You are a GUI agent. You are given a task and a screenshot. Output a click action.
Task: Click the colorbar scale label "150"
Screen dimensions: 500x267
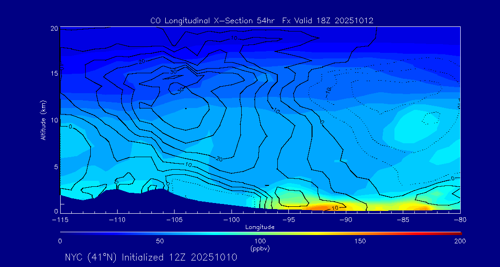pyautogui.click(x=360, y=241)
